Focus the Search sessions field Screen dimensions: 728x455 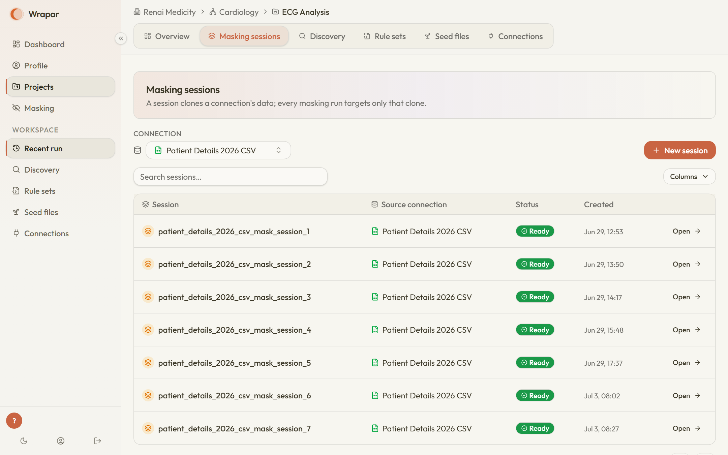(x=231, y=177)
